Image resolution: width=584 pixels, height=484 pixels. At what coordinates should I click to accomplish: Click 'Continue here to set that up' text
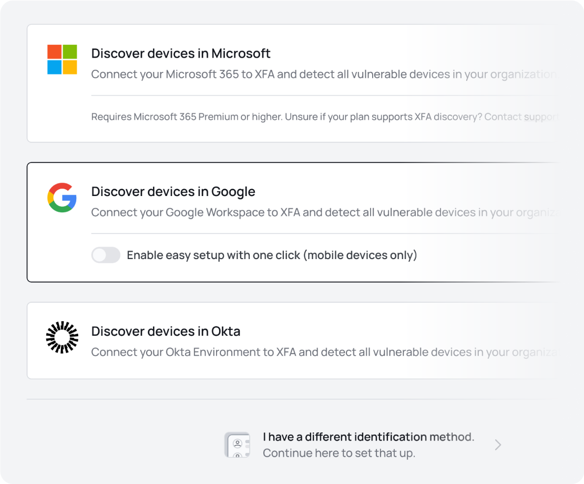tap(339, 453)
